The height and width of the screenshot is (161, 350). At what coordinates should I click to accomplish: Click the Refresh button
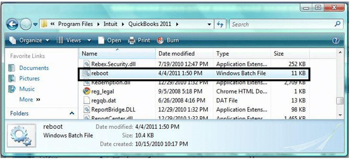coord(220,25)
